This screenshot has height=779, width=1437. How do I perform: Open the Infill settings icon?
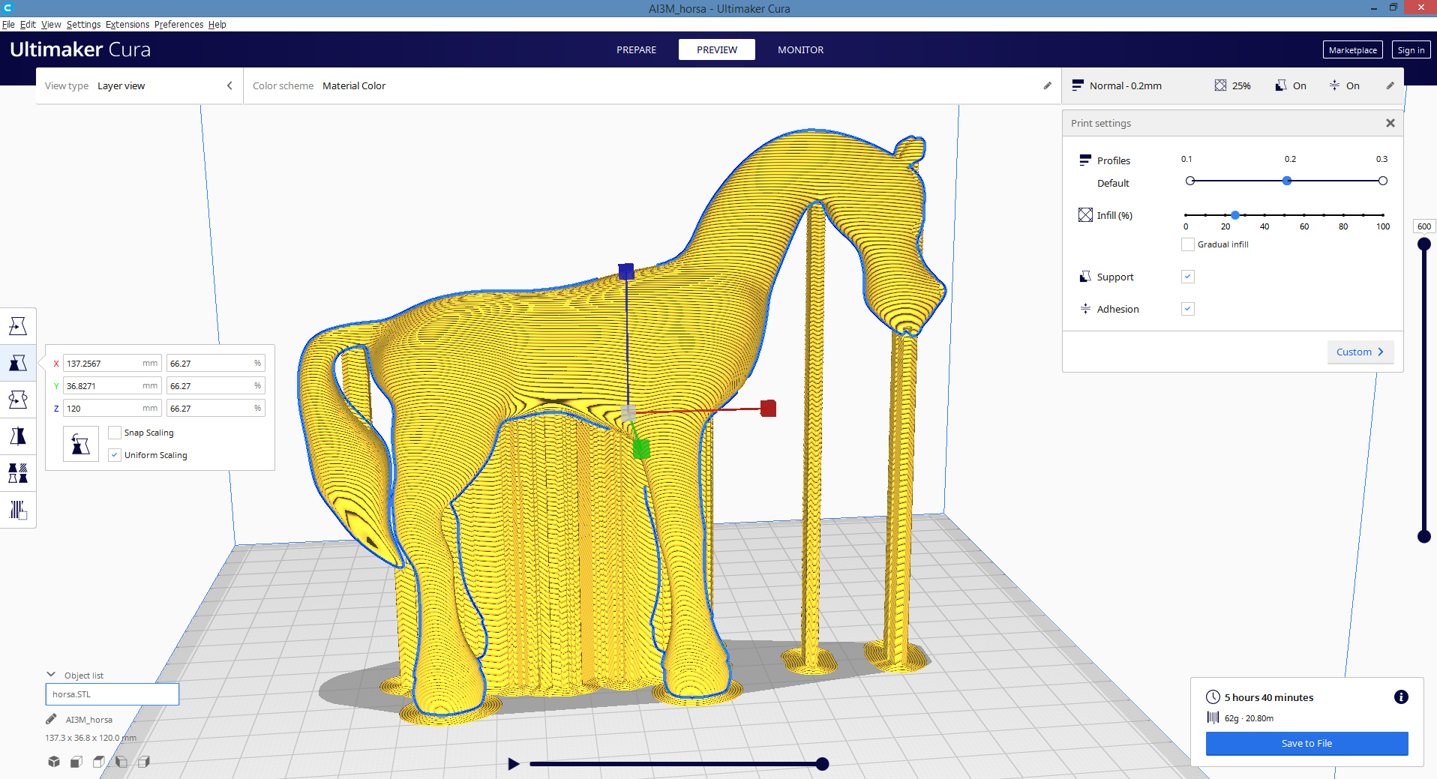pos(1084,215)
